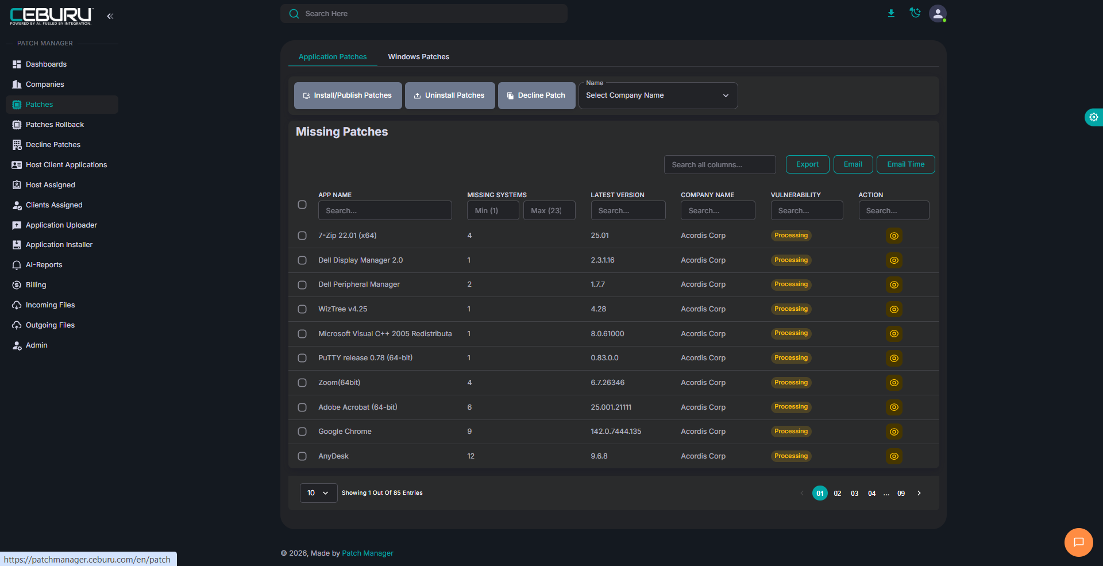Viewport: 1103px width, 566px height.
Task: Click the Export button
Action: pos(807,164)
